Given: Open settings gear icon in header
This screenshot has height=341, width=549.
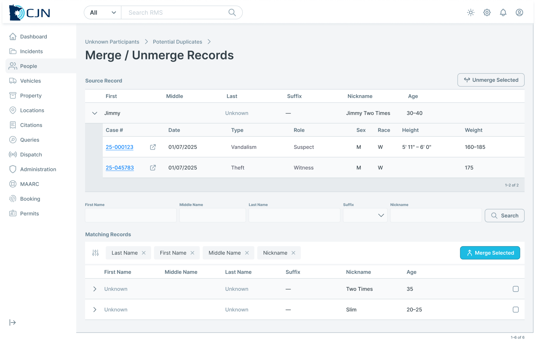Looking at the screenshot, I should click(487, 13).
